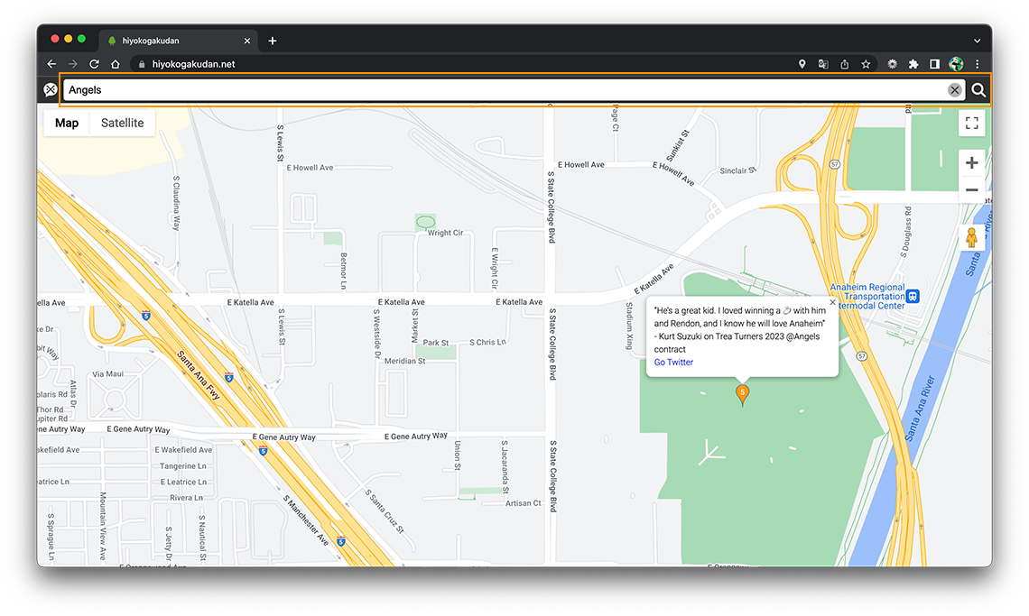The width and height of the screenshot is (1029, 616).
Task: Switch to Map view
Action: point(67,123)
